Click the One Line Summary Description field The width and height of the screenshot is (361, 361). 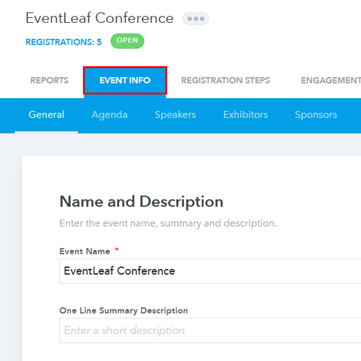[x=210, y=330]
